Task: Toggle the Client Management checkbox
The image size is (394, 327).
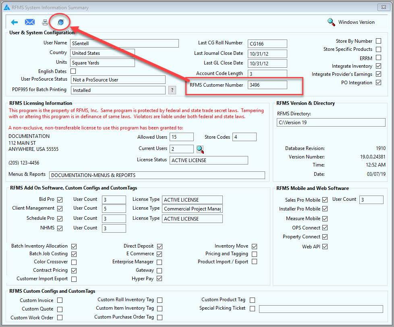Action: coord(60,208)
